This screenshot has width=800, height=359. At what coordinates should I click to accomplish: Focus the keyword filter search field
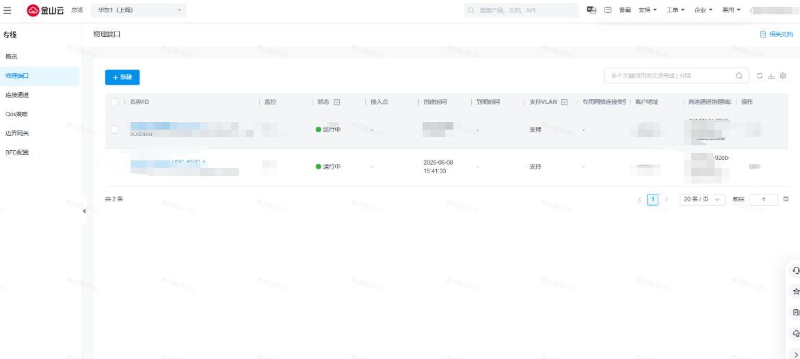(x=676, y=75)
